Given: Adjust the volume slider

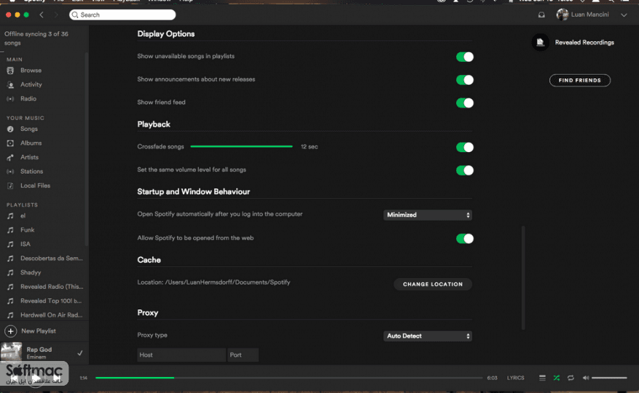Looking at the screenshot, I should tap(609, 378).
